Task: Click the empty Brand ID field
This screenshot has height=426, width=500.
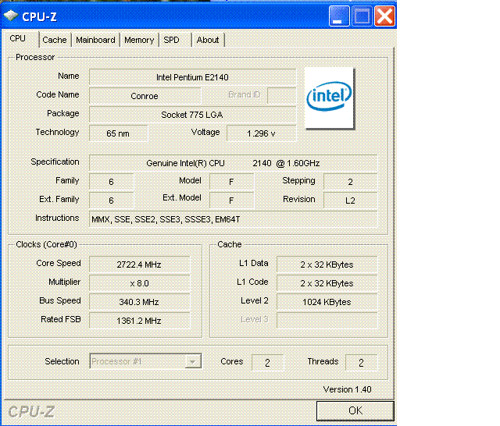Action: 281,95
